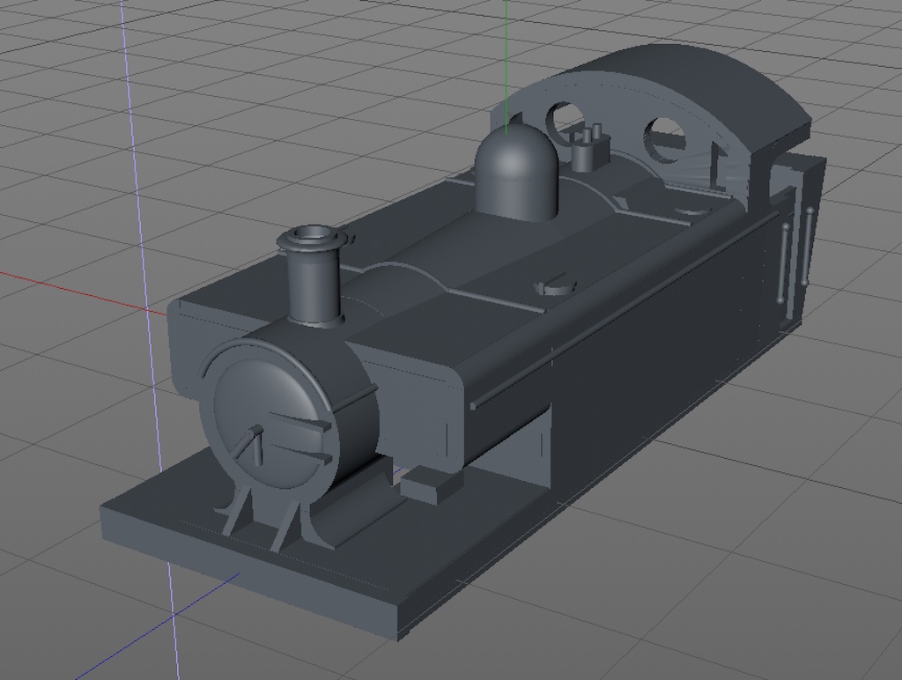Select the upper hinge strap on smokebox door
Screen dimensions: 902x680
(x=299, y=422)
